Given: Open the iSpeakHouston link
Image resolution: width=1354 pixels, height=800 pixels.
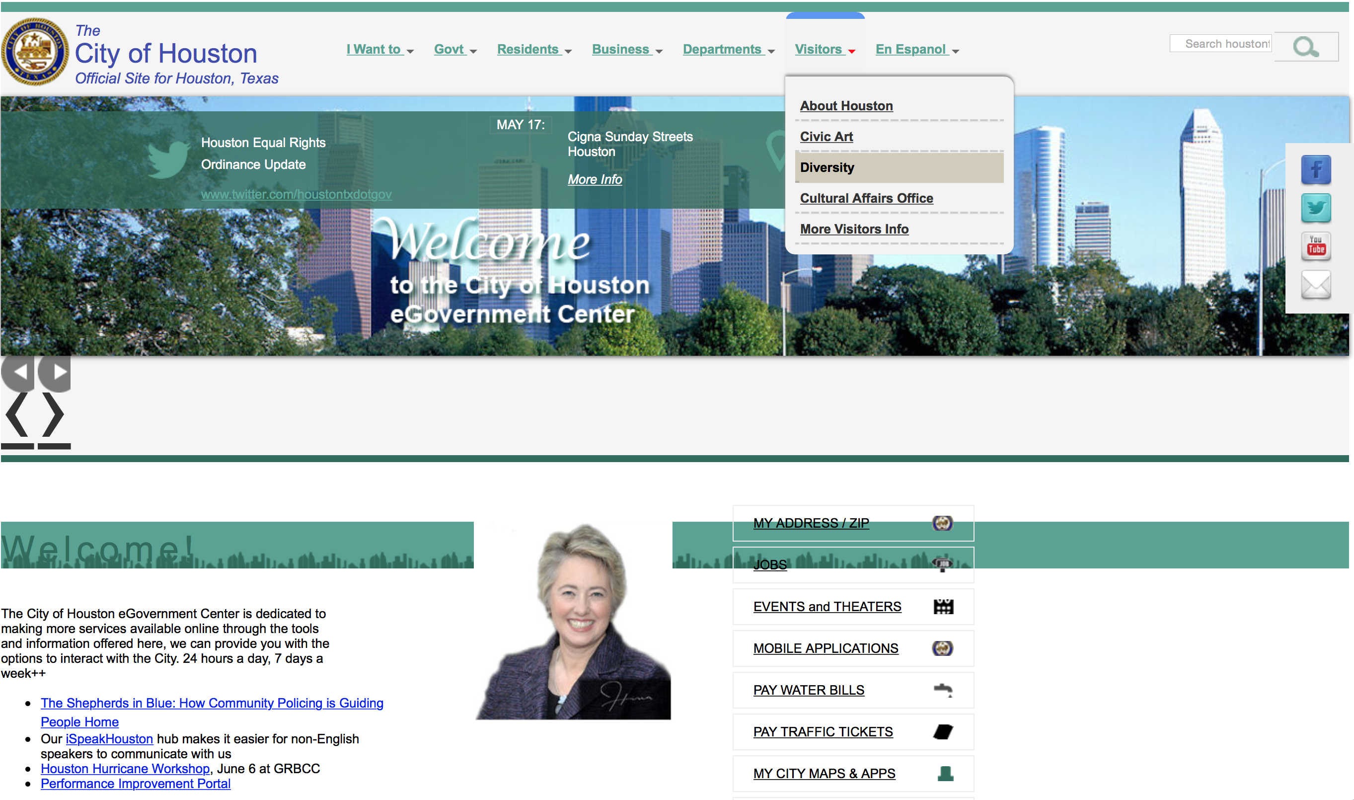Looking at the screenshot, I should (x=109, y=738).
